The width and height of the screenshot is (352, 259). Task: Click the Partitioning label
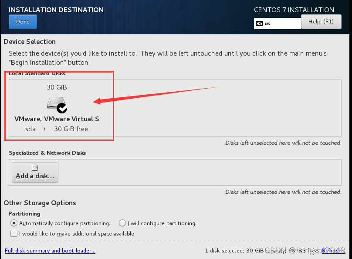(x=24, y=214)
